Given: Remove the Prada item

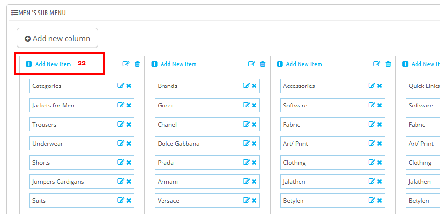Looking at the screenshot, I should 254,163.
